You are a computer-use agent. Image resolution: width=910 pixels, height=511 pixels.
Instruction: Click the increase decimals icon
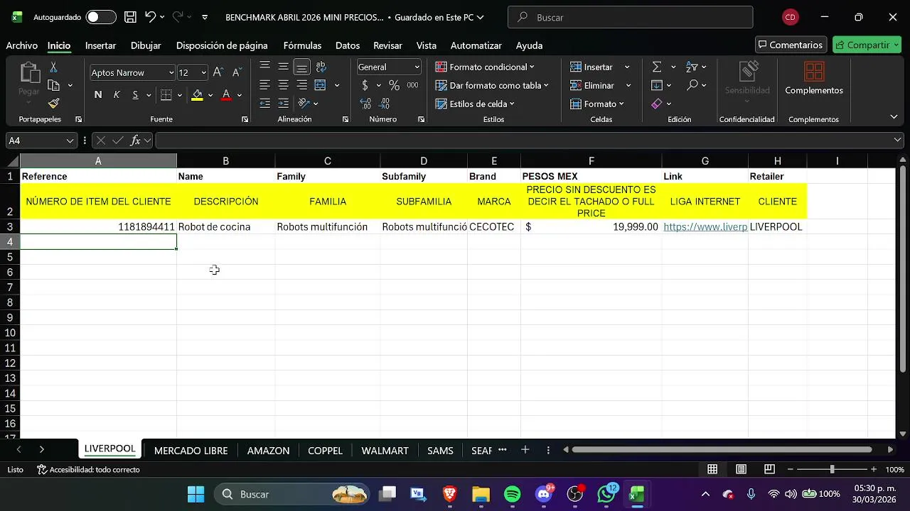point(365,104)
